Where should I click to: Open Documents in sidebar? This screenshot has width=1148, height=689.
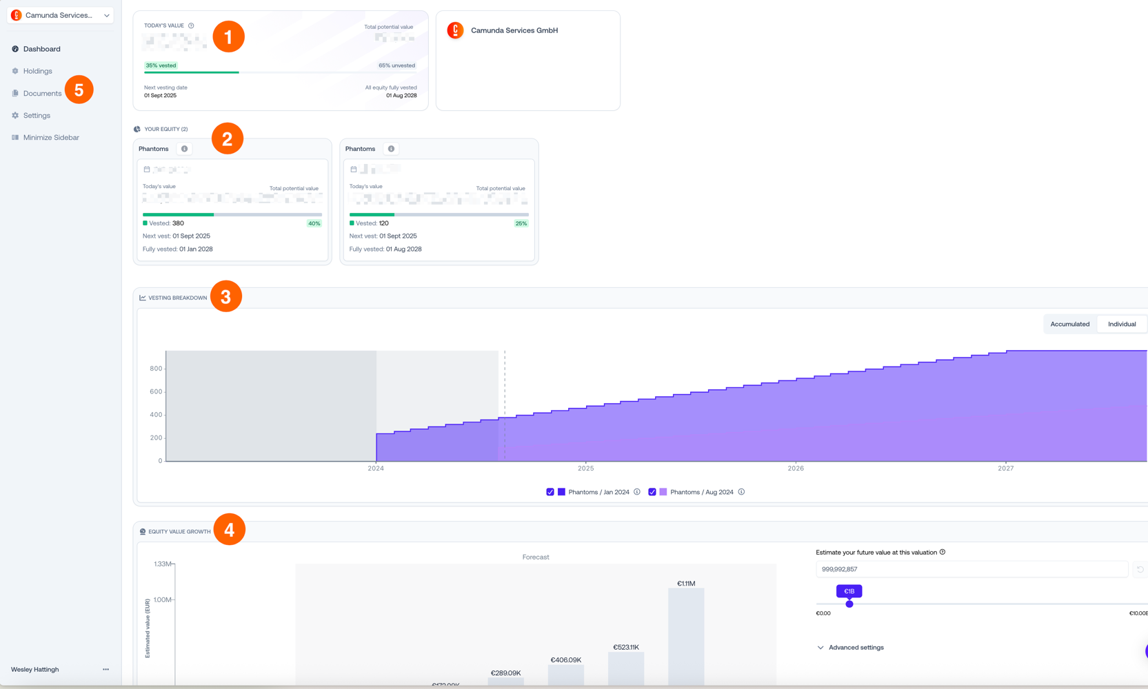pyautogui.click(x=42, y=93)
